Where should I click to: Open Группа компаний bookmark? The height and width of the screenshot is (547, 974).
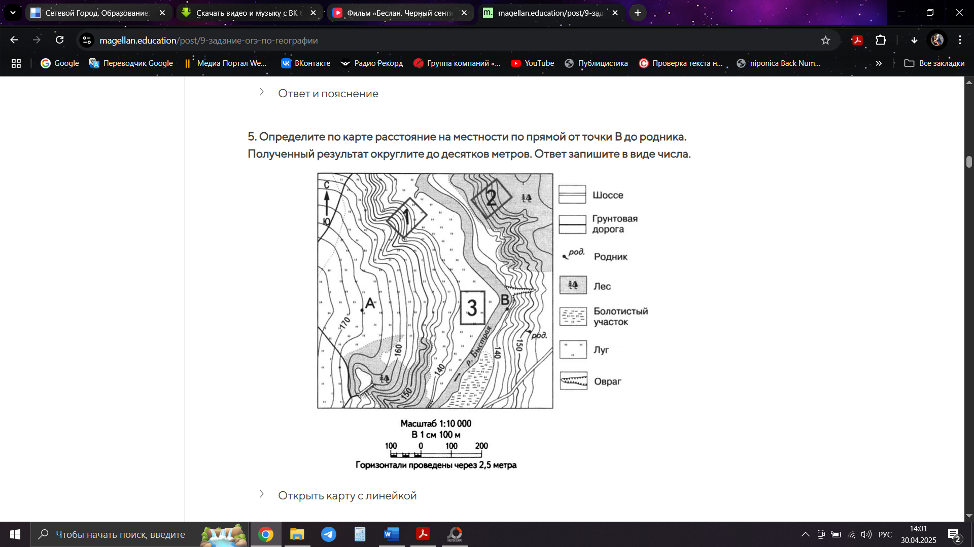[x=457, y=63]
